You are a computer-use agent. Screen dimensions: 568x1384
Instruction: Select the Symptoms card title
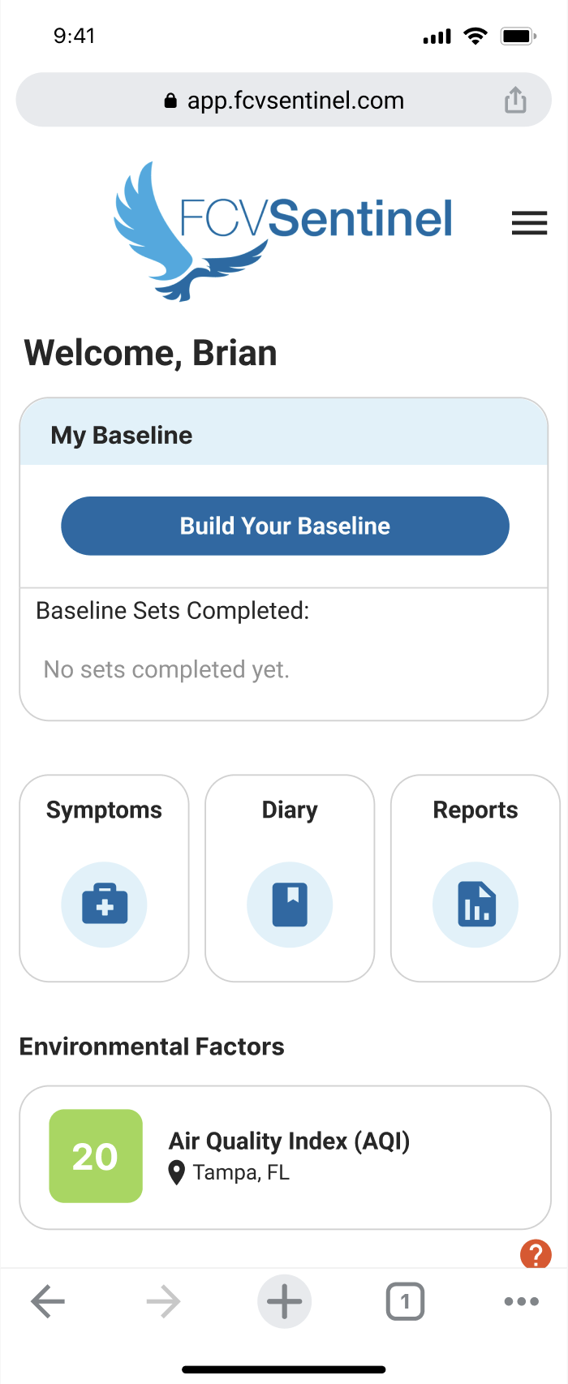click(x=104, y=810)
